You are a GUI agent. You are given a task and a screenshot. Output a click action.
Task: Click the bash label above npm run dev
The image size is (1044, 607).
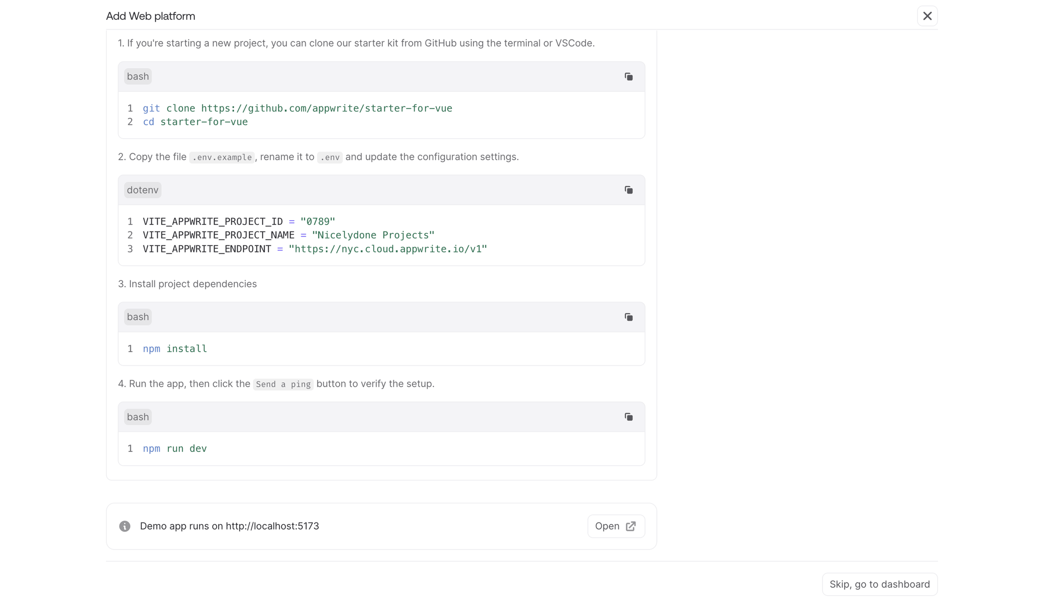pyautogui.click(x=138, y=417)
